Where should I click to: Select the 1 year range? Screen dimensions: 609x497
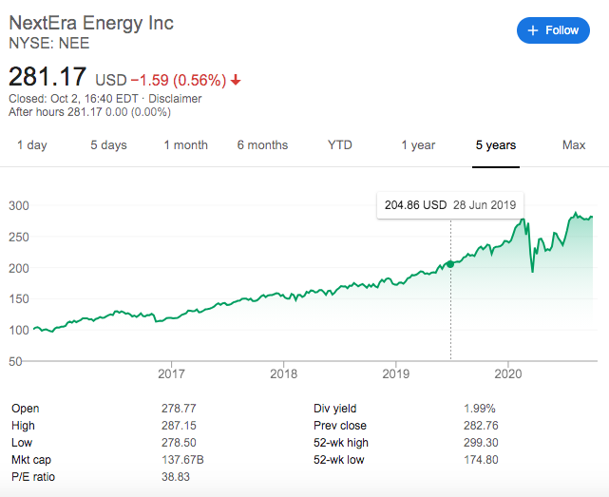[417, 145]
